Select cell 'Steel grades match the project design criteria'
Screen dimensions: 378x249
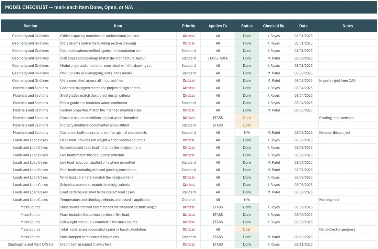118,95
